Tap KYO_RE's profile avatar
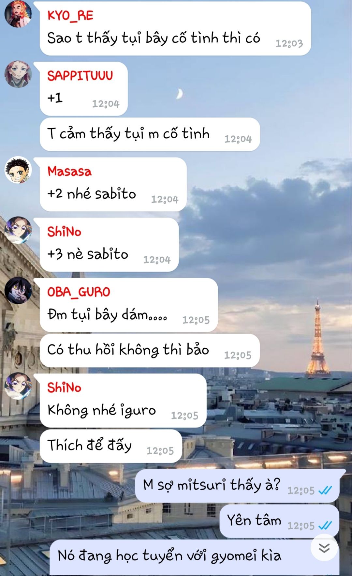Screen dimensions: 352x576 [x=18, y=14]
